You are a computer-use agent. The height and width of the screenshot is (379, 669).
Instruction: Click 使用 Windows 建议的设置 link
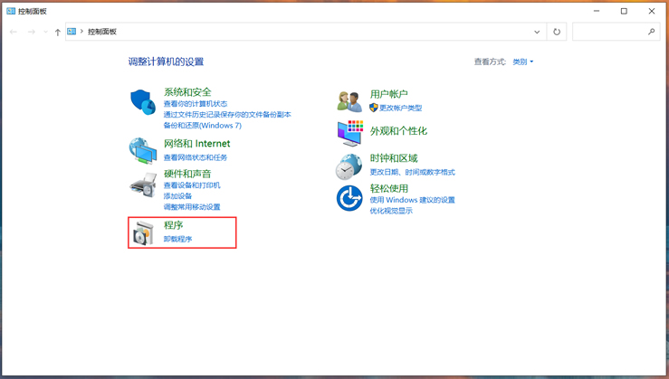(413, 200)
